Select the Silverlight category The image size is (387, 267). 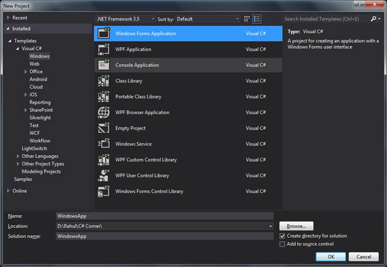tap(40, 118)
